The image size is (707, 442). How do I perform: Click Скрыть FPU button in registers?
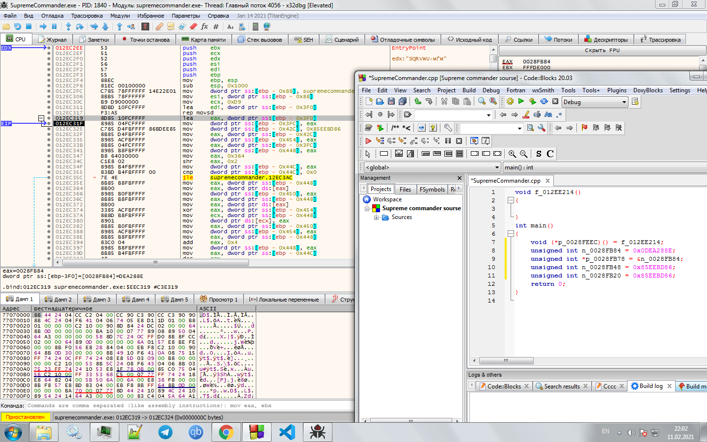pyautogui.click(x=602, y=51)
